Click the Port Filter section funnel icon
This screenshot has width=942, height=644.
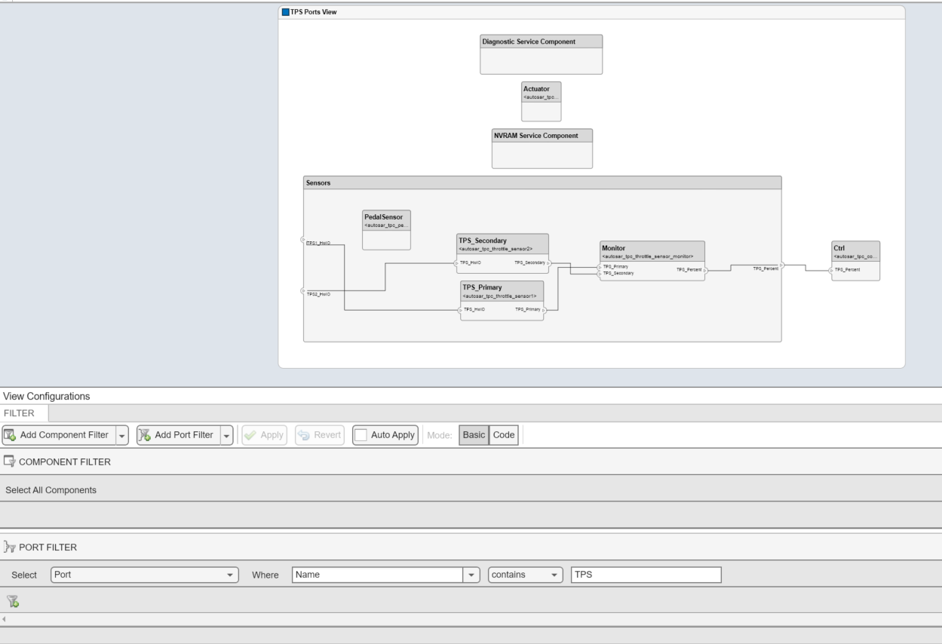pos(10,547)
